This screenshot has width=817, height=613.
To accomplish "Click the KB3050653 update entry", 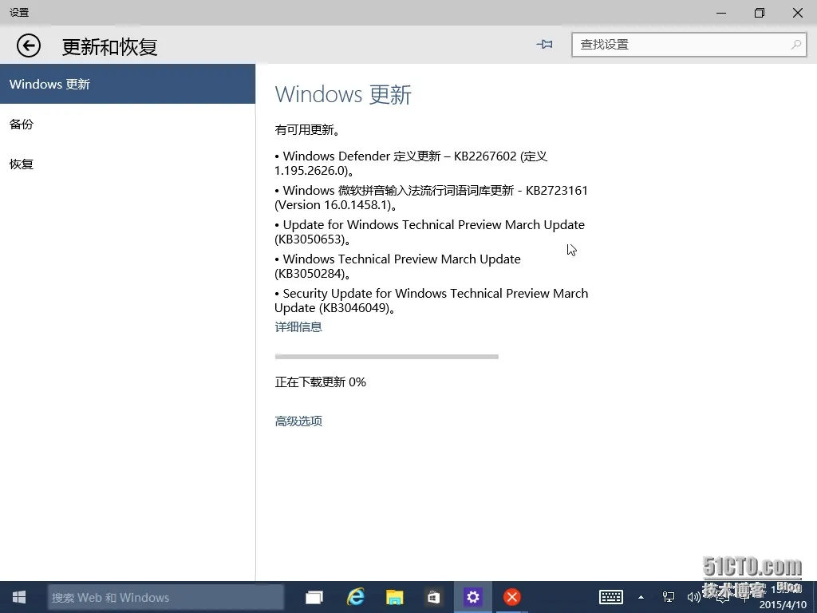I will (x=430, y=232).
